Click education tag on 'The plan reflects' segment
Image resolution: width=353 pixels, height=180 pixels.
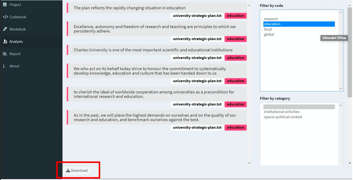point(236,16)
